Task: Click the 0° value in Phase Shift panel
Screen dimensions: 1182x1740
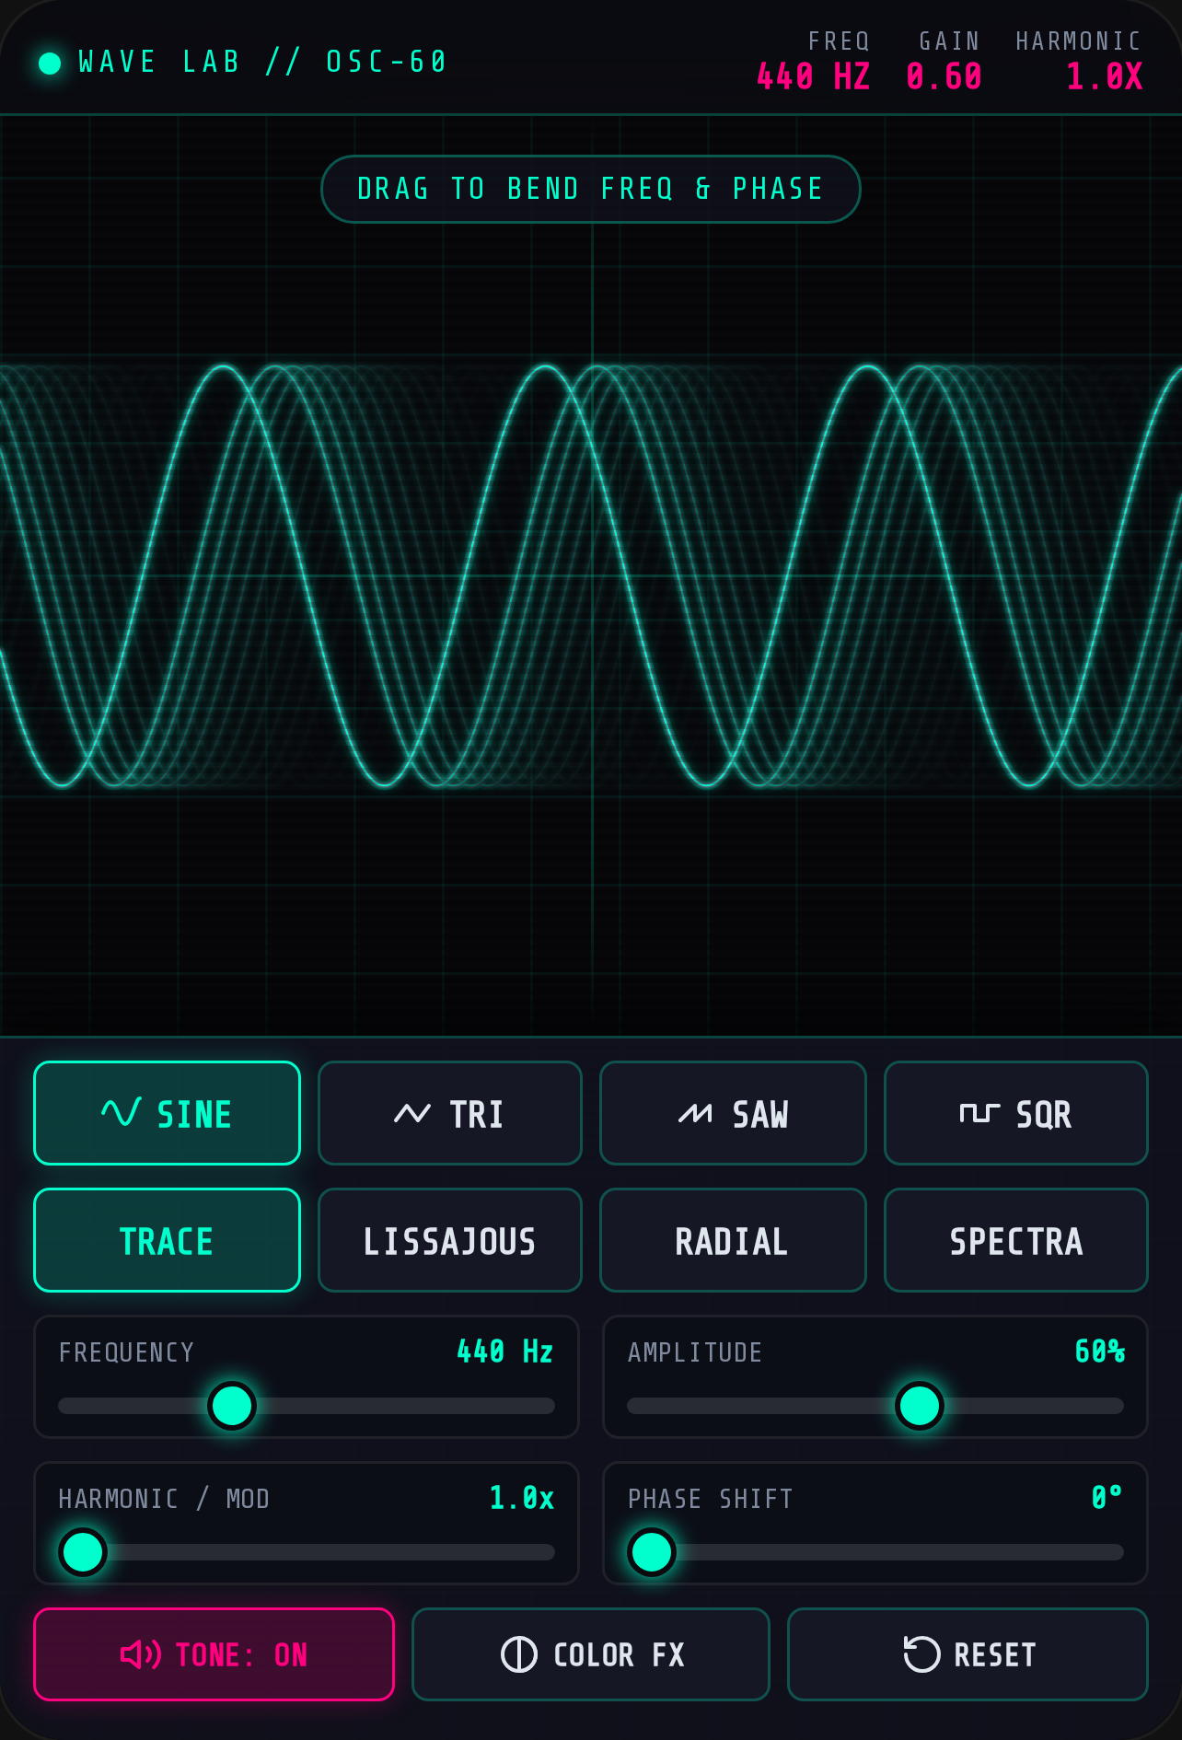Action: [x=1107, y=1498]
